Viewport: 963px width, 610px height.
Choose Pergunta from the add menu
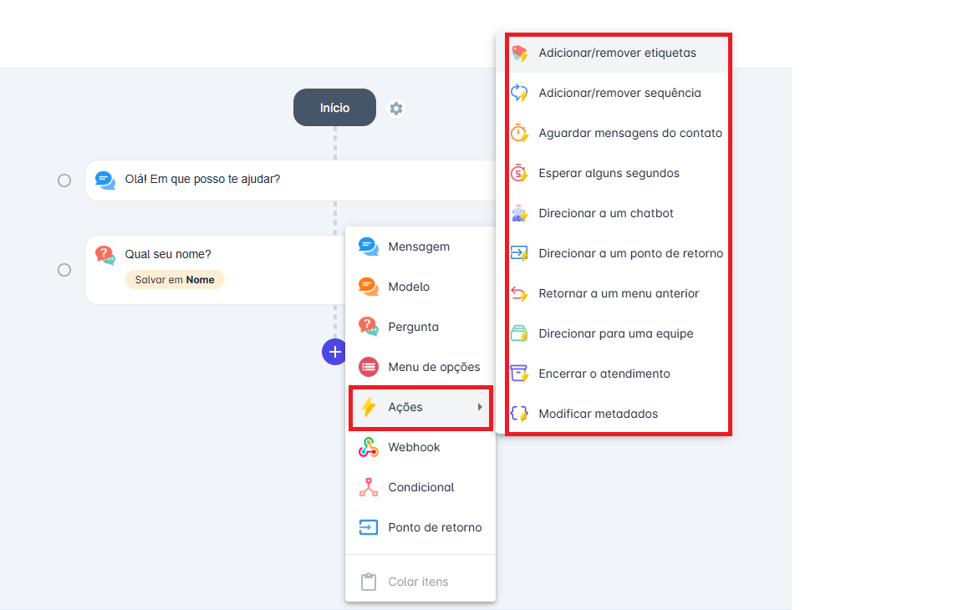(x=413, y=327)
